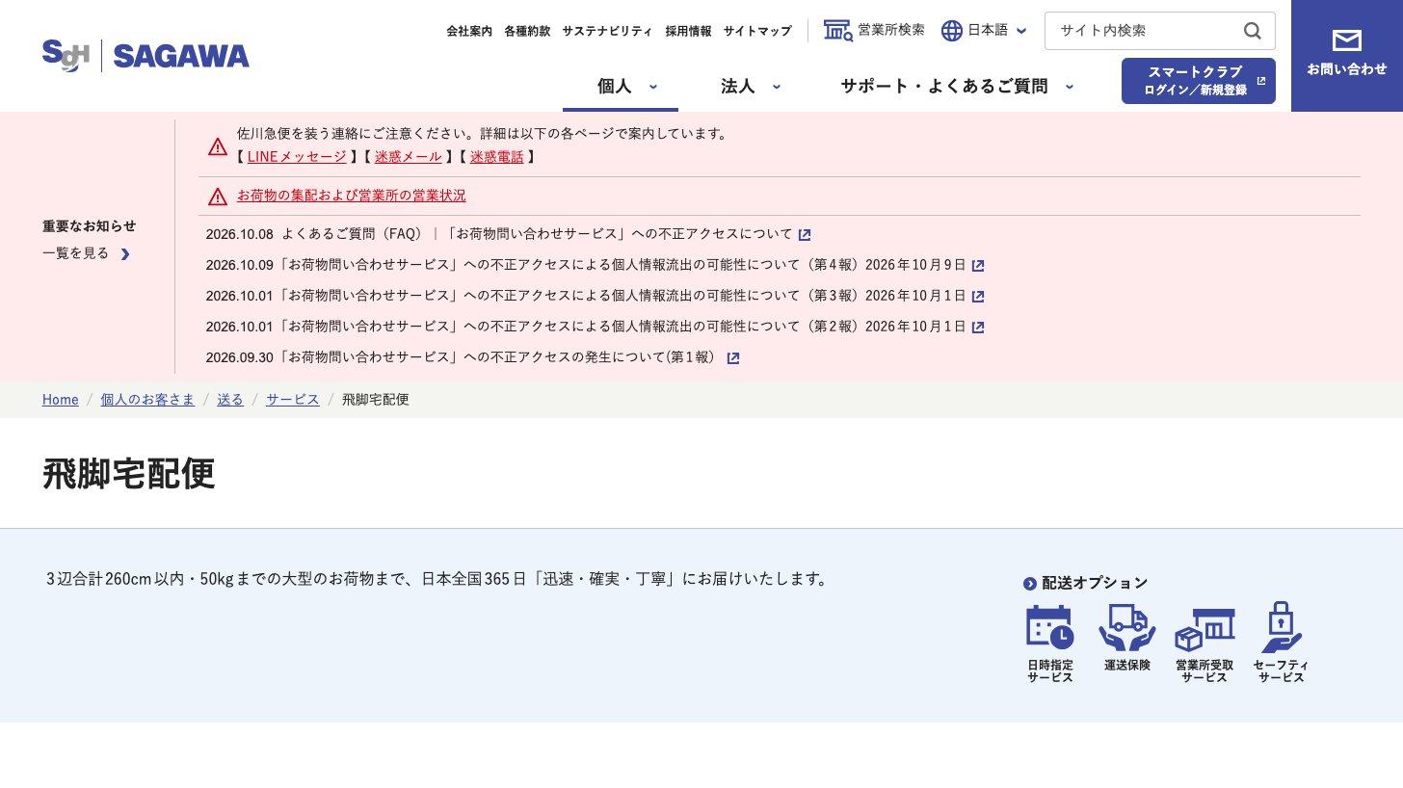Screen dimensions: 1403x788
Task: Click the SAGAWA logo
Action: [146, 56]
